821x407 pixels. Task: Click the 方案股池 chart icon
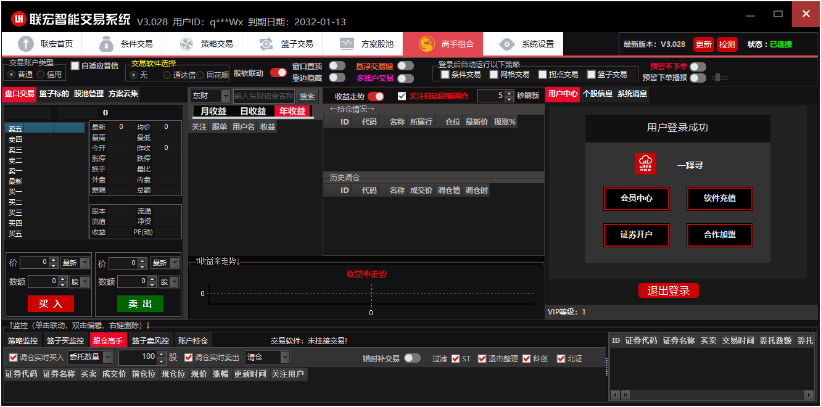point(347,44)
